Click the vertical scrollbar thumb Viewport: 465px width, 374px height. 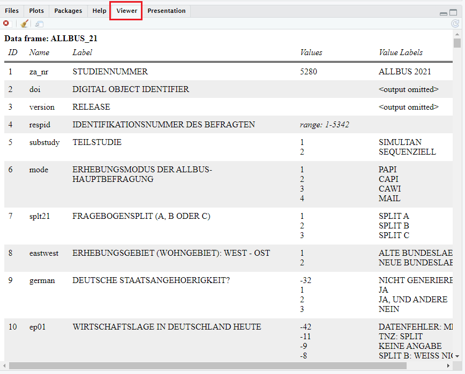click(x=457, y=43)
